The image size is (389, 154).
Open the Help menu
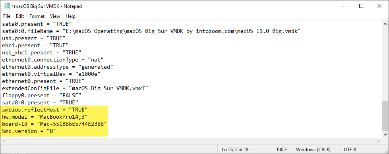click(70, 16)
